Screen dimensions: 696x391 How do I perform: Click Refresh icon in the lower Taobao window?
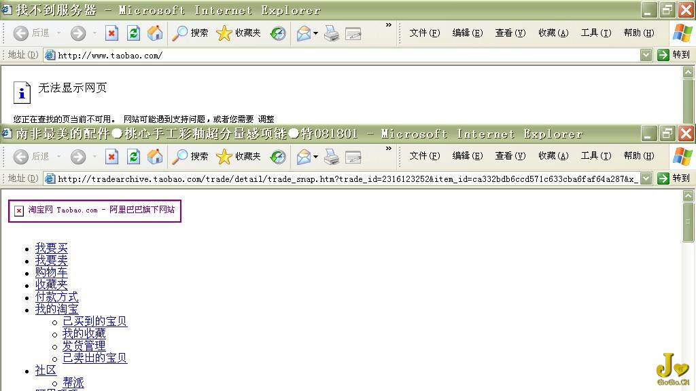tap(134, 157)
